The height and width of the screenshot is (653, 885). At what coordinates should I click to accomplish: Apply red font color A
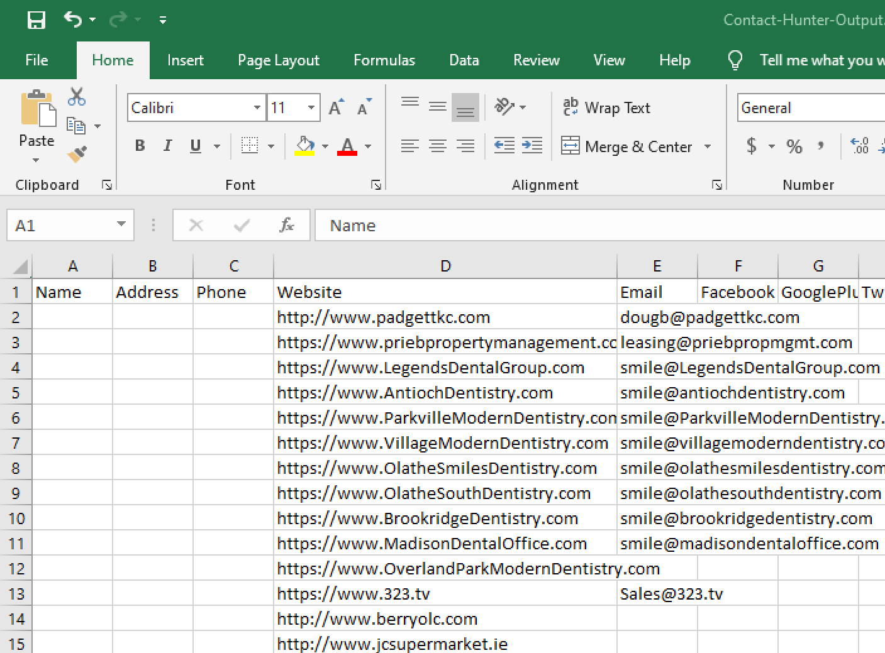347,146
